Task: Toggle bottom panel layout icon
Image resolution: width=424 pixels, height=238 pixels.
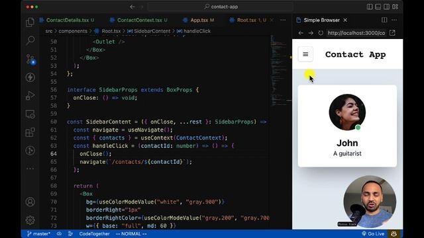Action: [x=378, y=7]
